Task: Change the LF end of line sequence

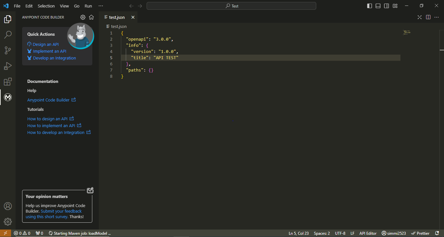Action: 352,233
